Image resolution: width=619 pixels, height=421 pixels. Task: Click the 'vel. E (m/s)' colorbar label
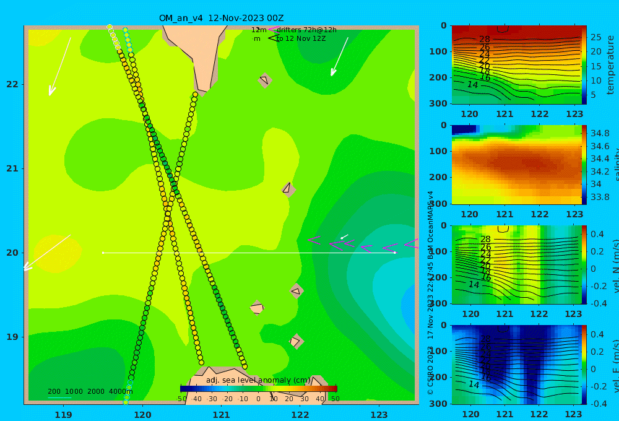point(616,365)
